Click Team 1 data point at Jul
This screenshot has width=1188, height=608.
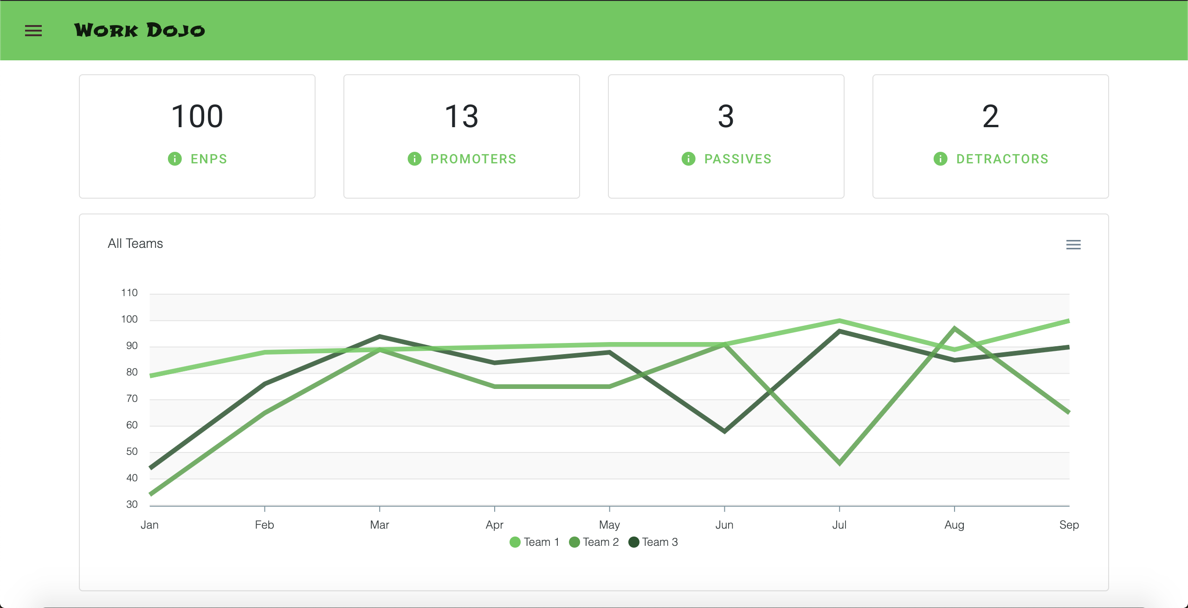click(x=839, y=321)
